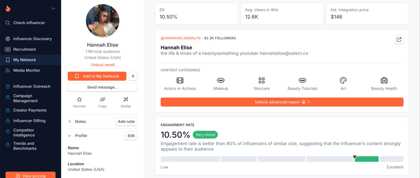Collapse the Profile section chevron

click(70, 136)
